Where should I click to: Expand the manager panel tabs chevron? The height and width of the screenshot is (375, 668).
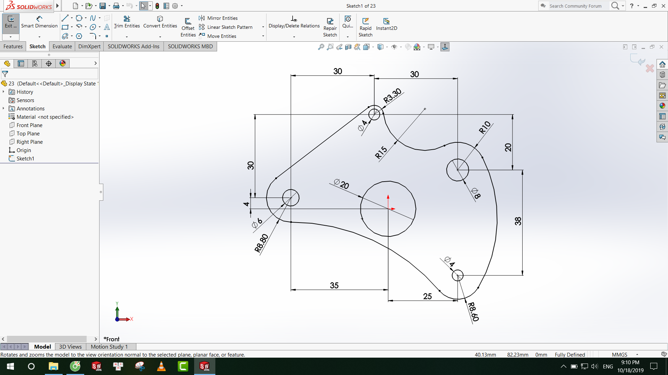(95, 63)
